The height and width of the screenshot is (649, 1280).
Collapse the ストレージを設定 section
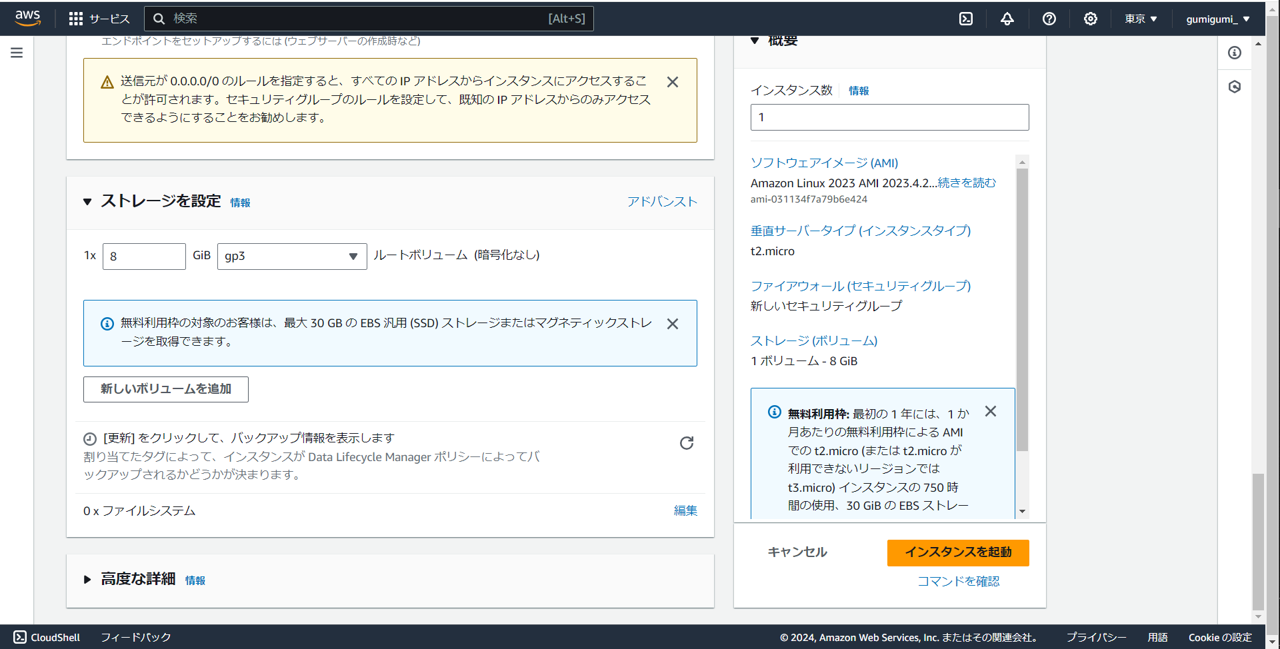tap(87, 201)
